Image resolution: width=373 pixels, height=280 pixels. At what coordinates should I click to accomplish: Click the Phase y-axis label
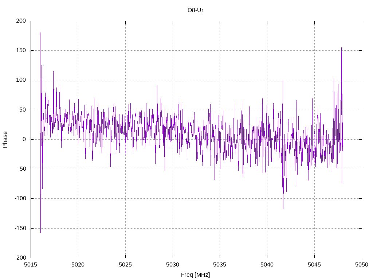(5, 140)
